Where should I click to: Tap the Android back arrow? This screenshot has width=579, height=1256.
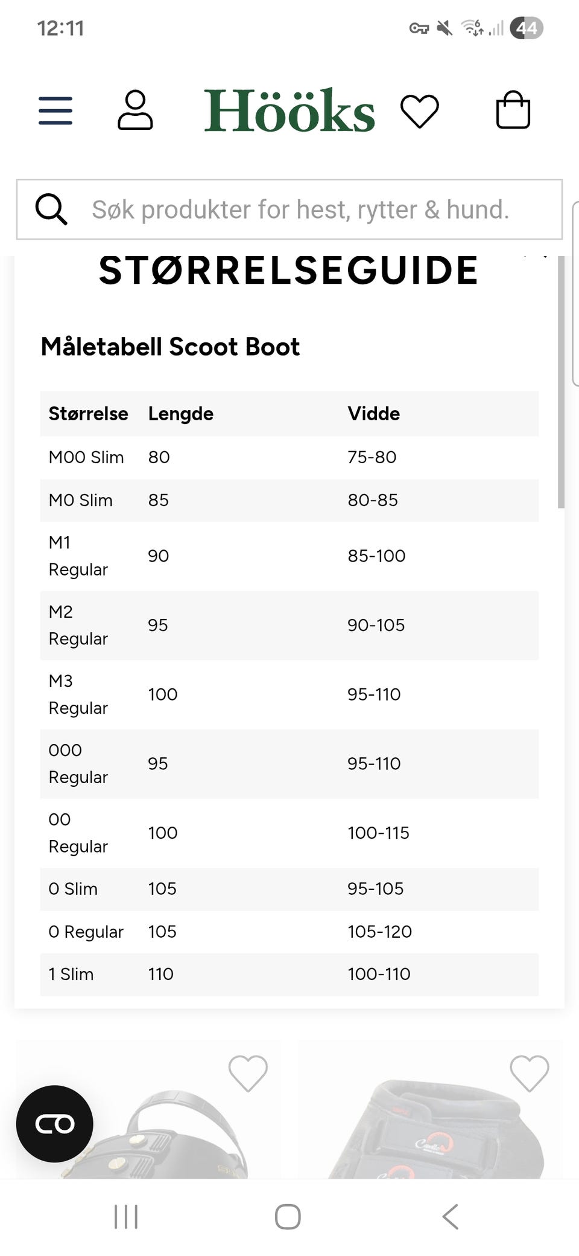[x=451, y=1217]
